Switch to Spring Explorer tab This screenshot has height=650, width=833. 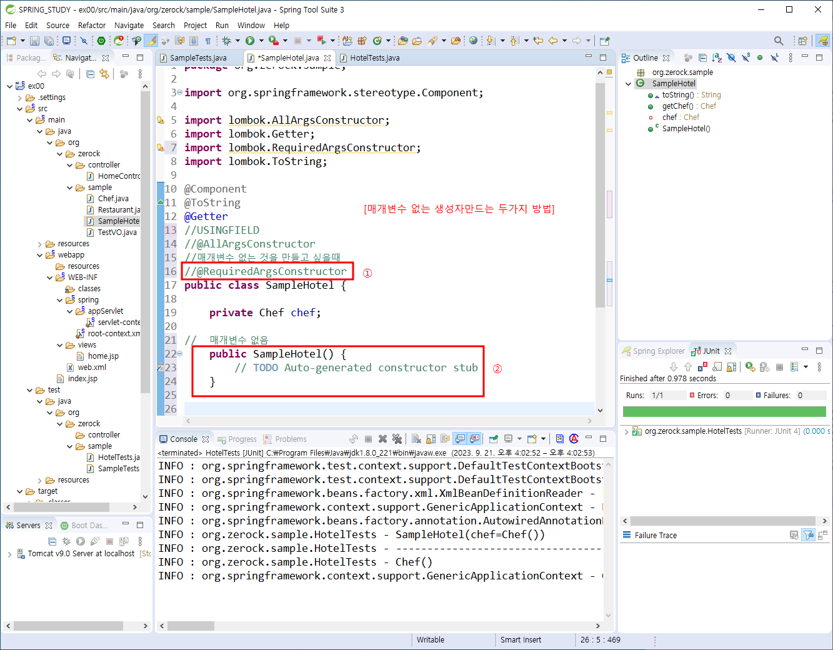pyautogui.click(x=654, y=351)
